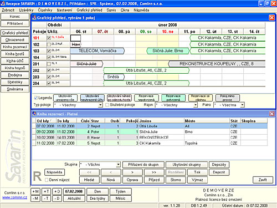The image size is (277, 208).
Task: Click the Recepce SAVARIN application title icon
Action: [3, 3]
